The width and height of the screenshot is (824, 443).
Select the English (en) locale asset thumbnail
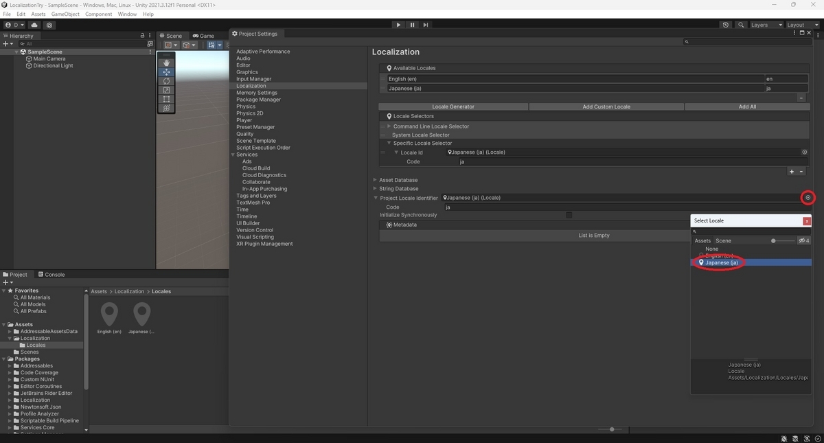coord(109,318)
